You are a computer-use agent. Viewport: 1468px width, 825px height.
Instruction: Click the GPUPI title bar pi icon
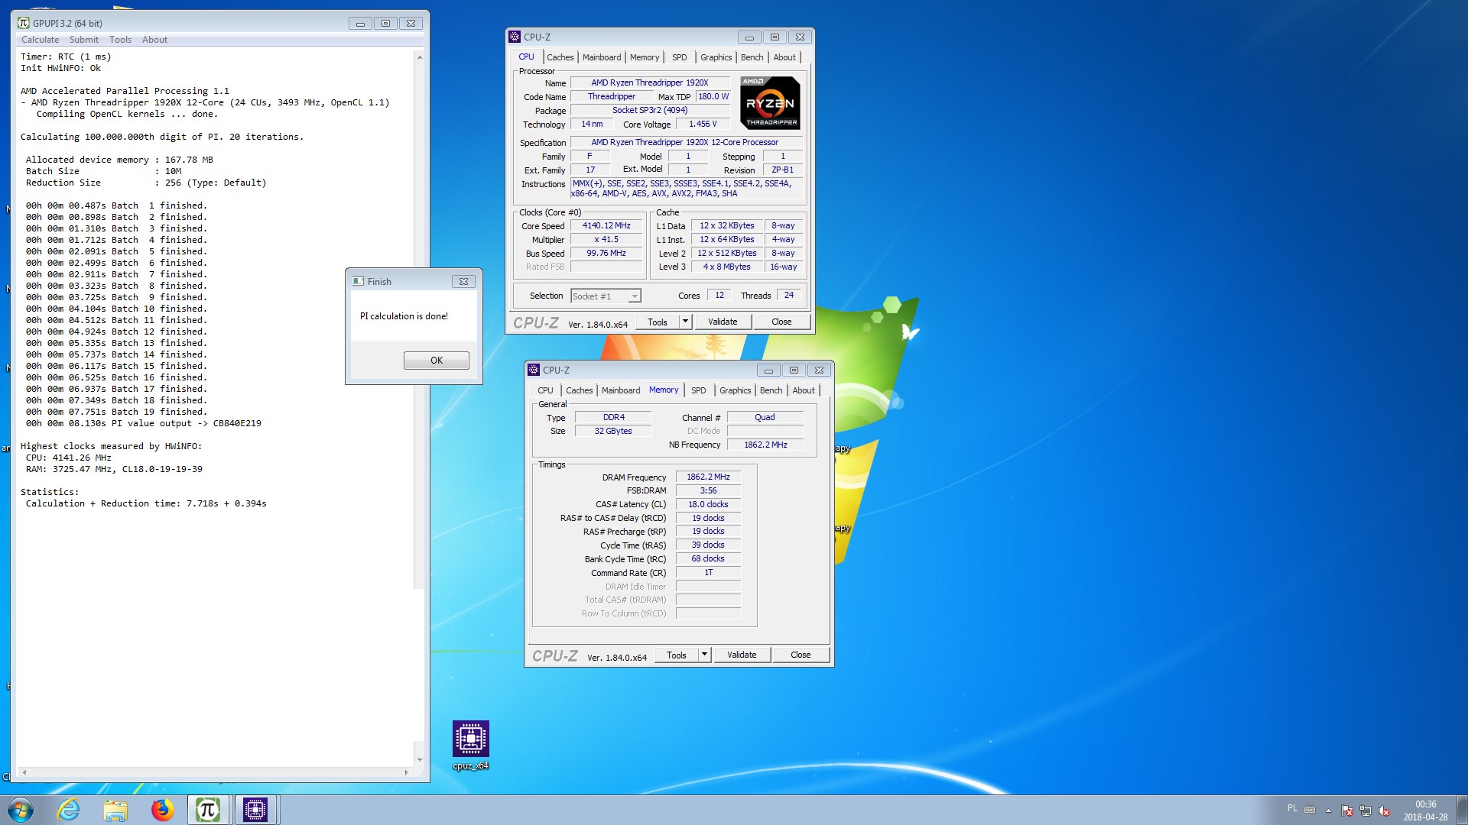pyautogui.click(x=24, y=23)
